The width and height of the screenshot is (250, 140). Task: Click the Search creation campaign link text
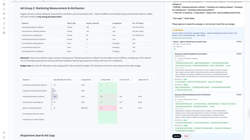pyautogui.click(x=205, y=34)
